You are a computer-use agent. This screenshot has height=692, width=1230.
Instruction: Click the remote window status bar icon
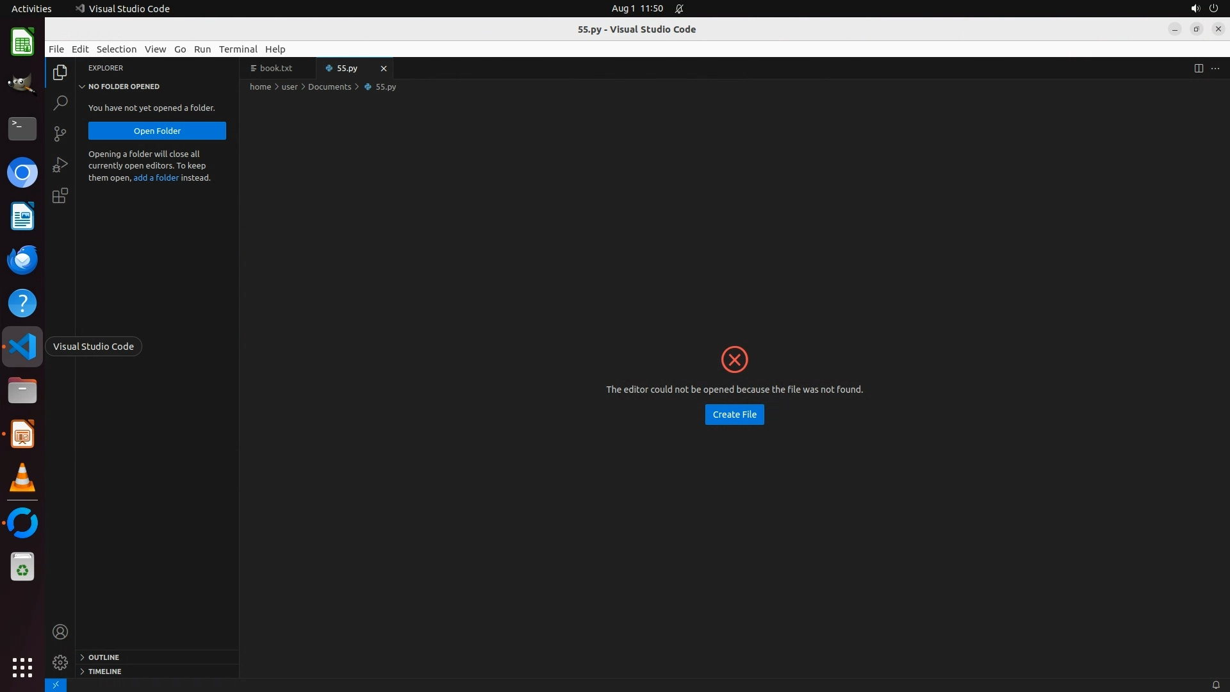pyautogui.click(x=56, y=685)
